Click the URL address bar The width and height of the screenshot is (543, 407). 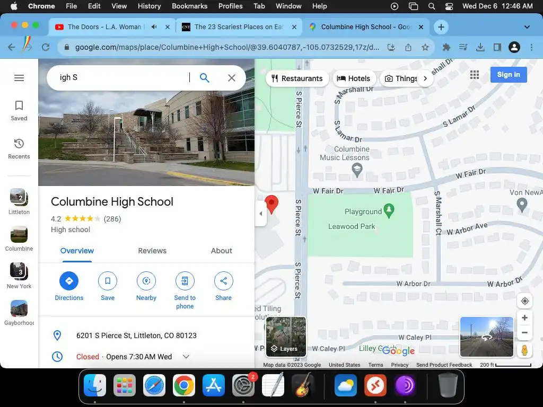[x=227, y=47]
